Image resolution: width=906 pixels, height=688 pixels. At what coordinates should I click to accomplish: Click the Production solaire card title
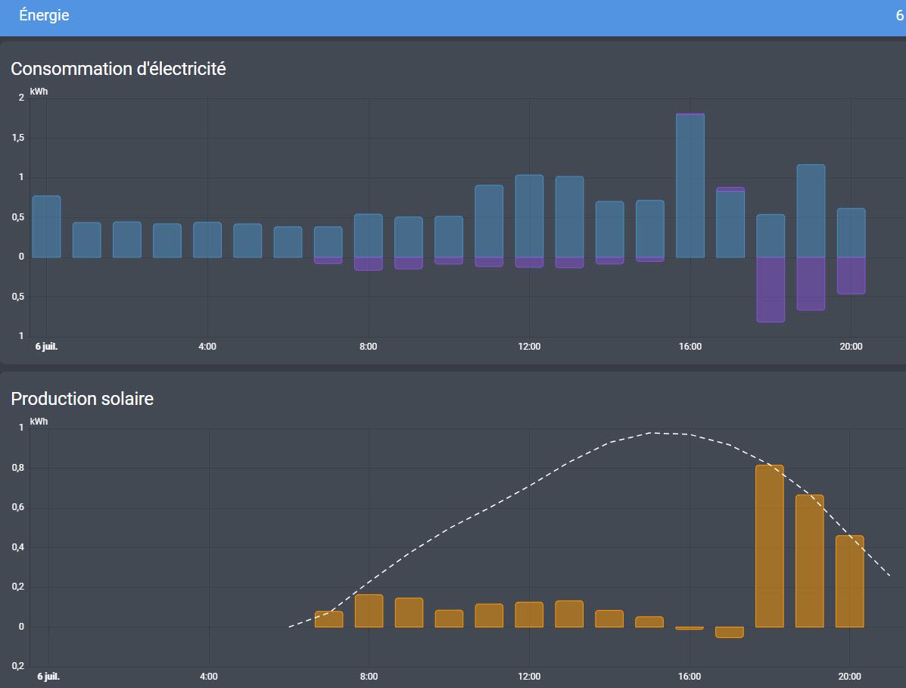point(82,399)
